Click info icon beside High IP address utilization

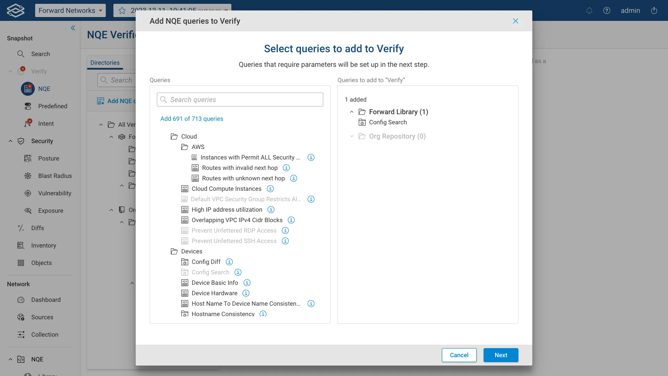pos(271,210)
